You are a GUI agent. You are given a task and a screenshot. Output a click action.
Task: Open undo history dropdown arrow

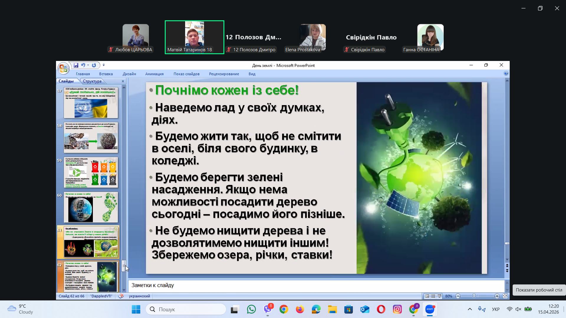click(x=88, y=65)
